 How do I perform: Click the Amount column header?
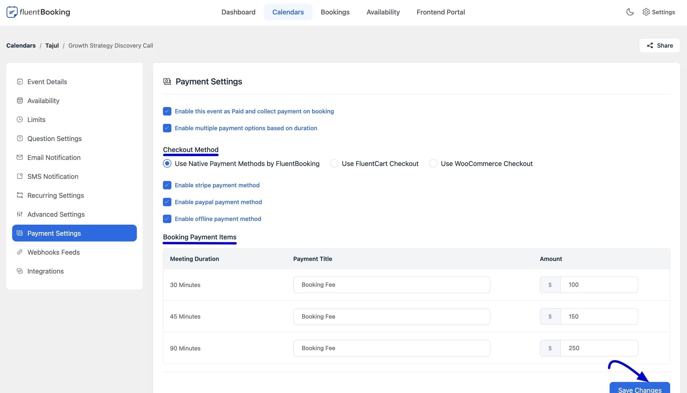[551, 259]
